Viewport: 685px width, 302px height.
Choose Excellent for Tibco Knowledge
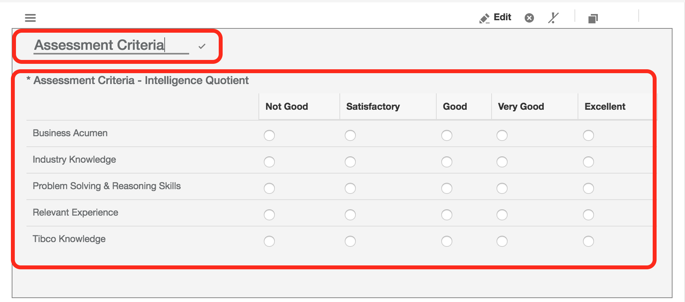(588, 241)
